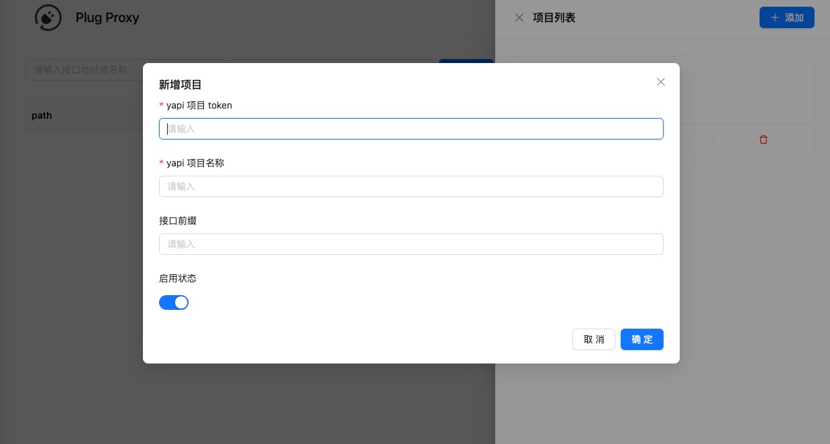830x444 pixels.
Task: Close the 新增项目 dialog with the X icon
Action: [661, 82]
